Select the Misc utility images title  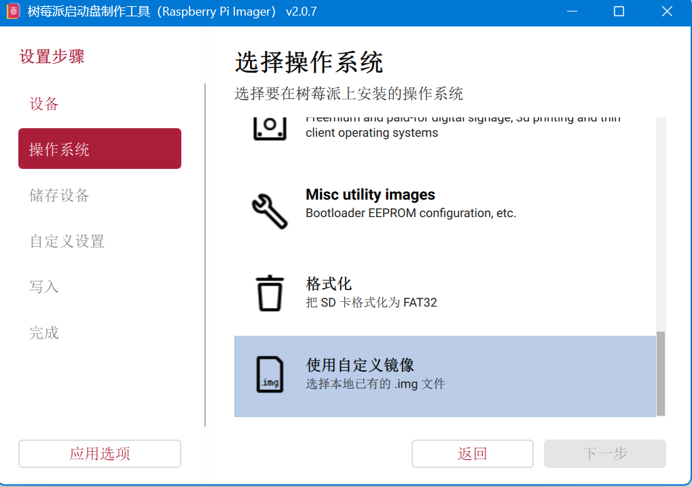(x=370, y=195)
